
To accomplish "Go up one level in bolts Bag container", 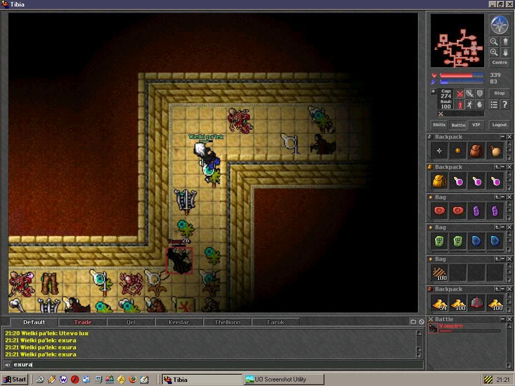I will click(x=497, y=259).
